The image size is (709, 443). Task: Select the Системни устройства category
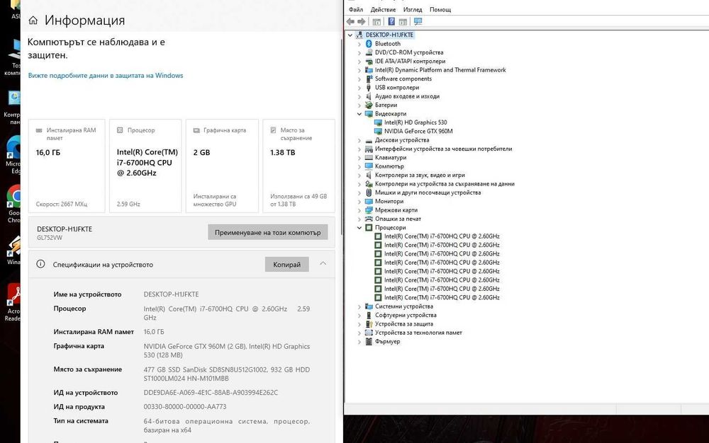click(404, 306)
